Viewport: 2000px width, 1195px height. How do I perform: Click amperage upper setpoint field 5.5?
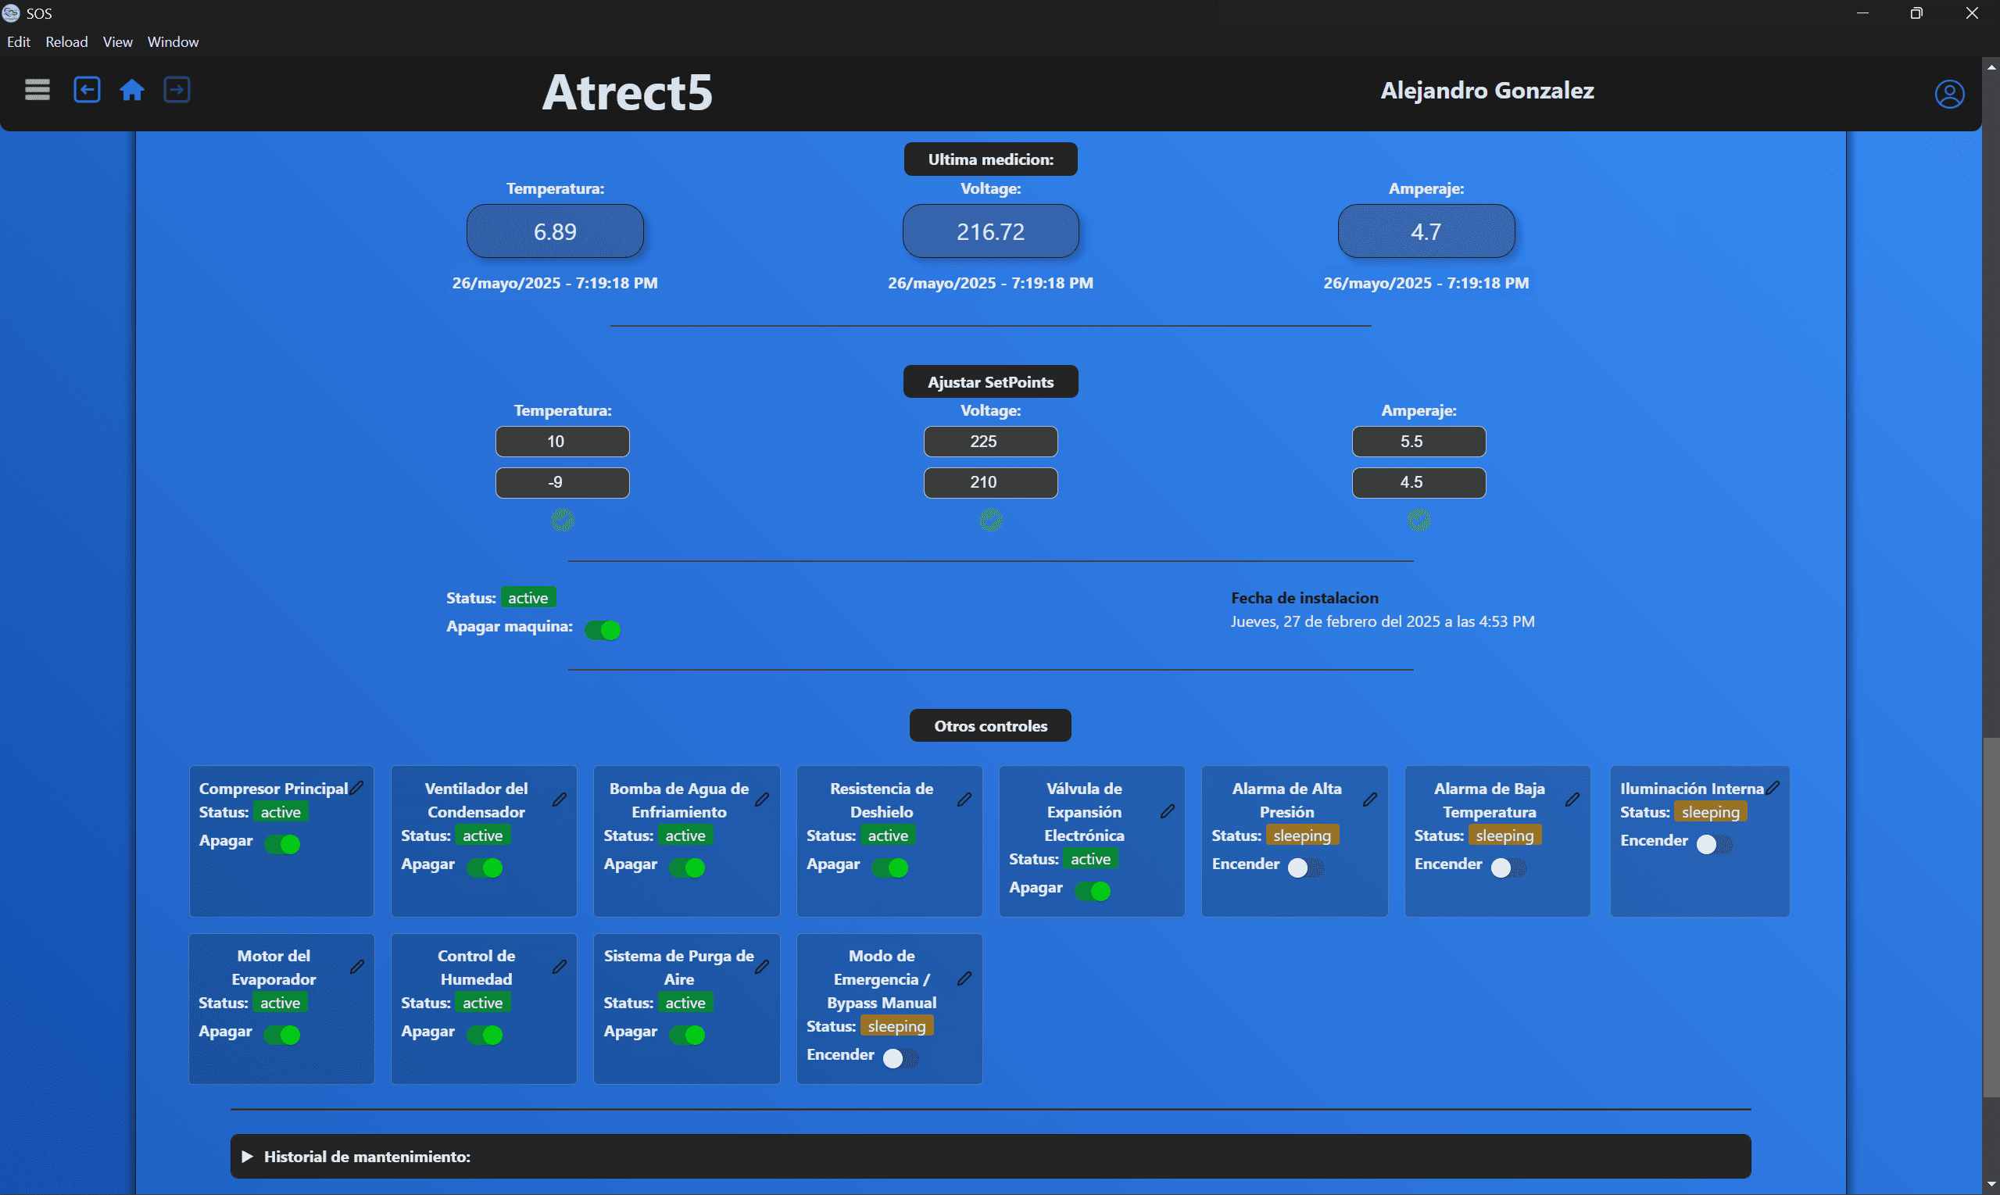(x=1419, y=442)
